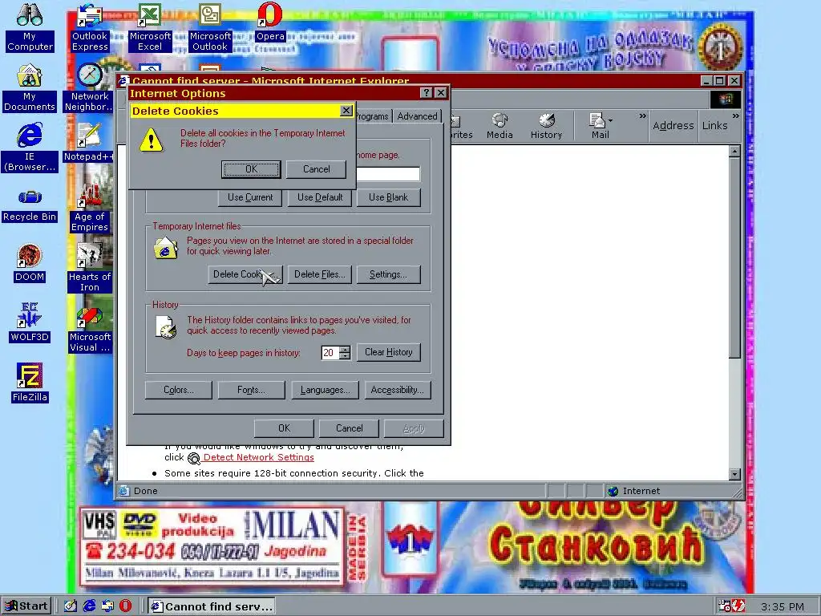This screenshot has width=821, height=616.
Task: Select the Recycle Bin desktop icon
Action: pos(30,206)
